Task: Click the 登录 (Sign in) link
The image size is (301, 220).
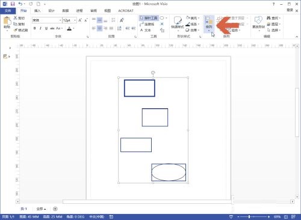Action: [x=290, y=10]
